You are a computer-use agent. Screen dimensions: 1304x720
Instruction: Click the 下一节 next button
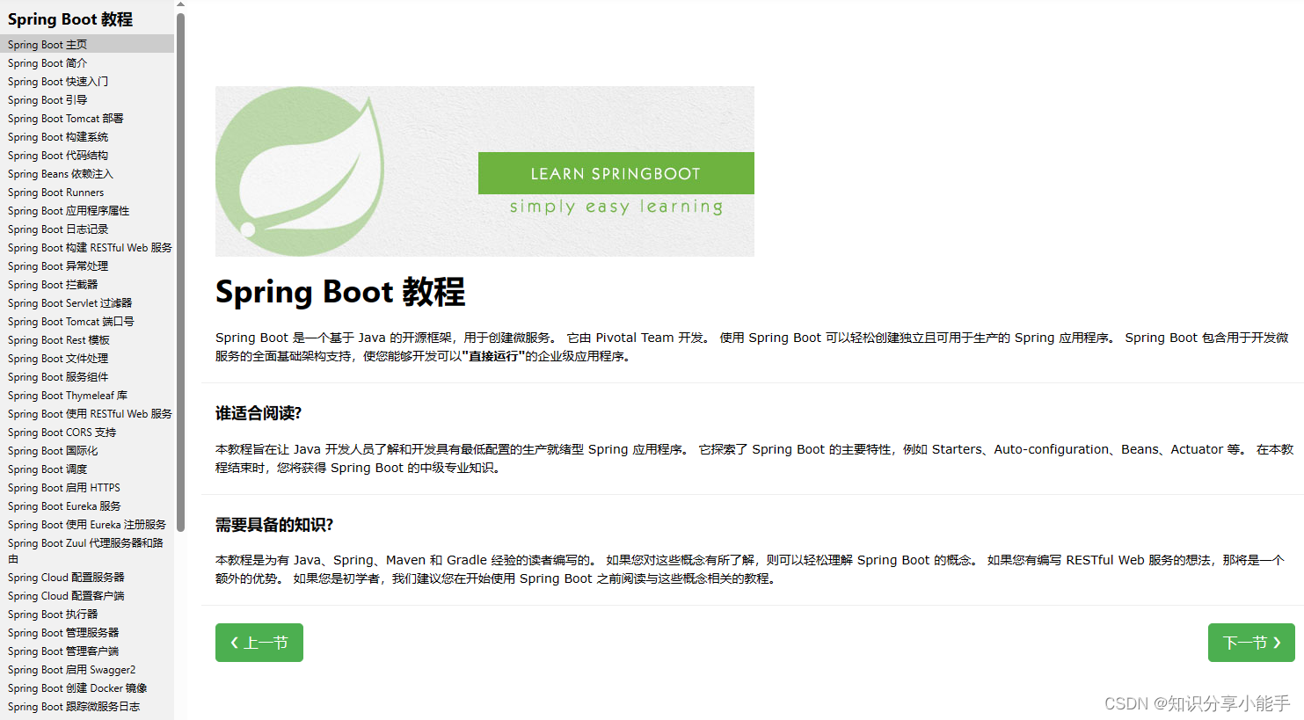point(1251,643)
